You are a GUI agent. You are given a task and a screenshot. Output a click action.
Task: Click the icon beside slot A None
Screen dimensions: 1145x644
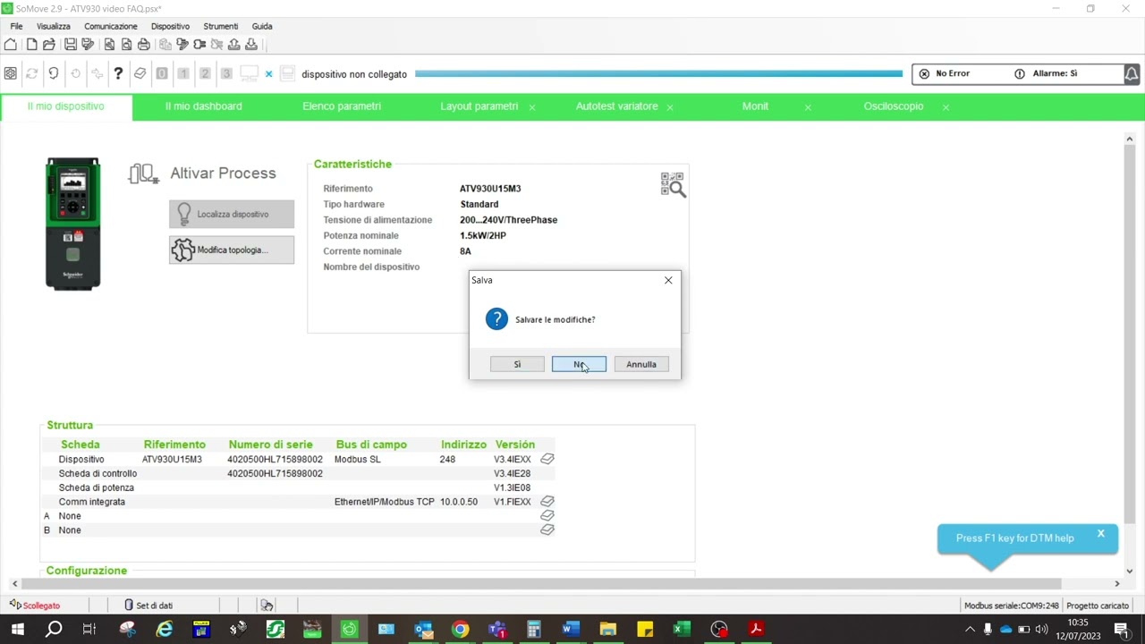(547, 516)
